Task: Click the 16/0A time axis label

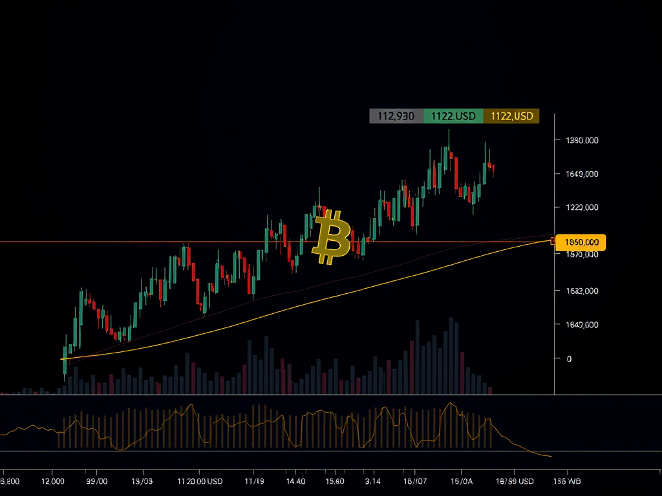Action: click(x=462, y=481)
